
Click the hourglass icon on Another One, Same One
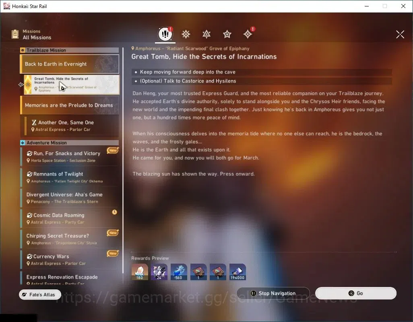(x=34, y=122)
